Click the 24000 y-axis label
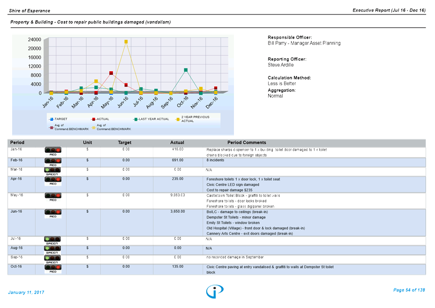The image size is (435, 308). click(x=34, y=39)
